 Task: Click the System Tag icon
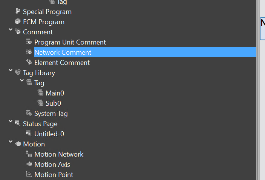click(29, 113)
